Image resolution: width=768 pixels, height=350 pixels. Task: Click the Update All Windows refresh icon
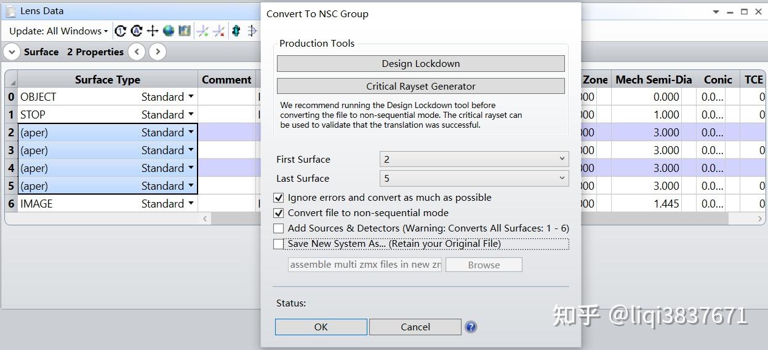[137, 31]
